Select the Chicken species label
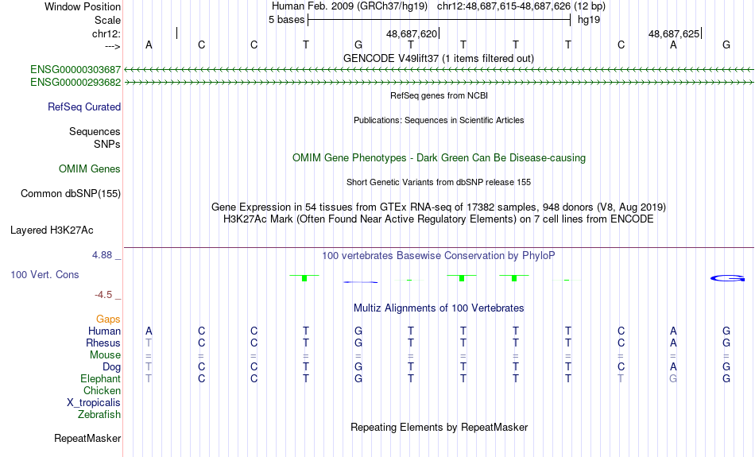 pos(102,390)
